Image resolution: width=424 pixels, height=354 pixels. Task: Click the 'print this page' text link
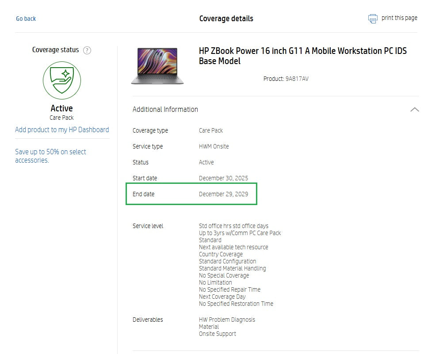coord(399,18)
